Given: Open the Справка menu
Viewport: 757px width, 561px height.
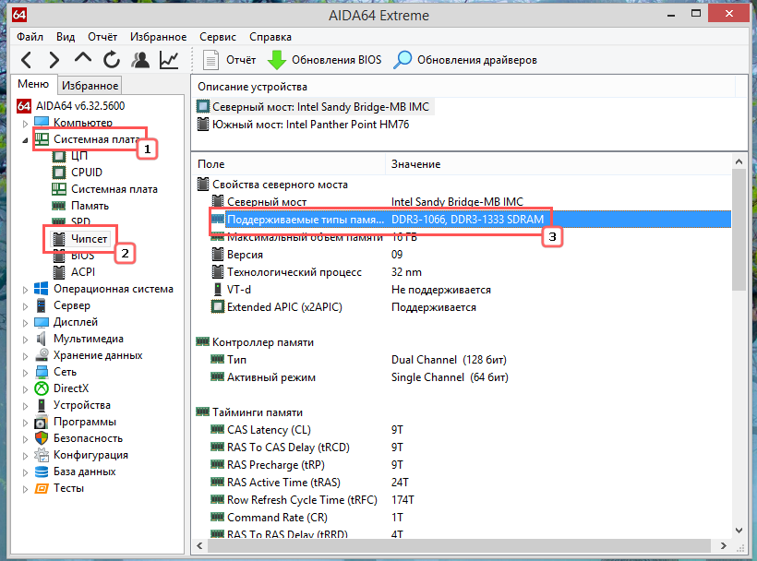Looking at the screenshot, I should [x=270, y=37].
